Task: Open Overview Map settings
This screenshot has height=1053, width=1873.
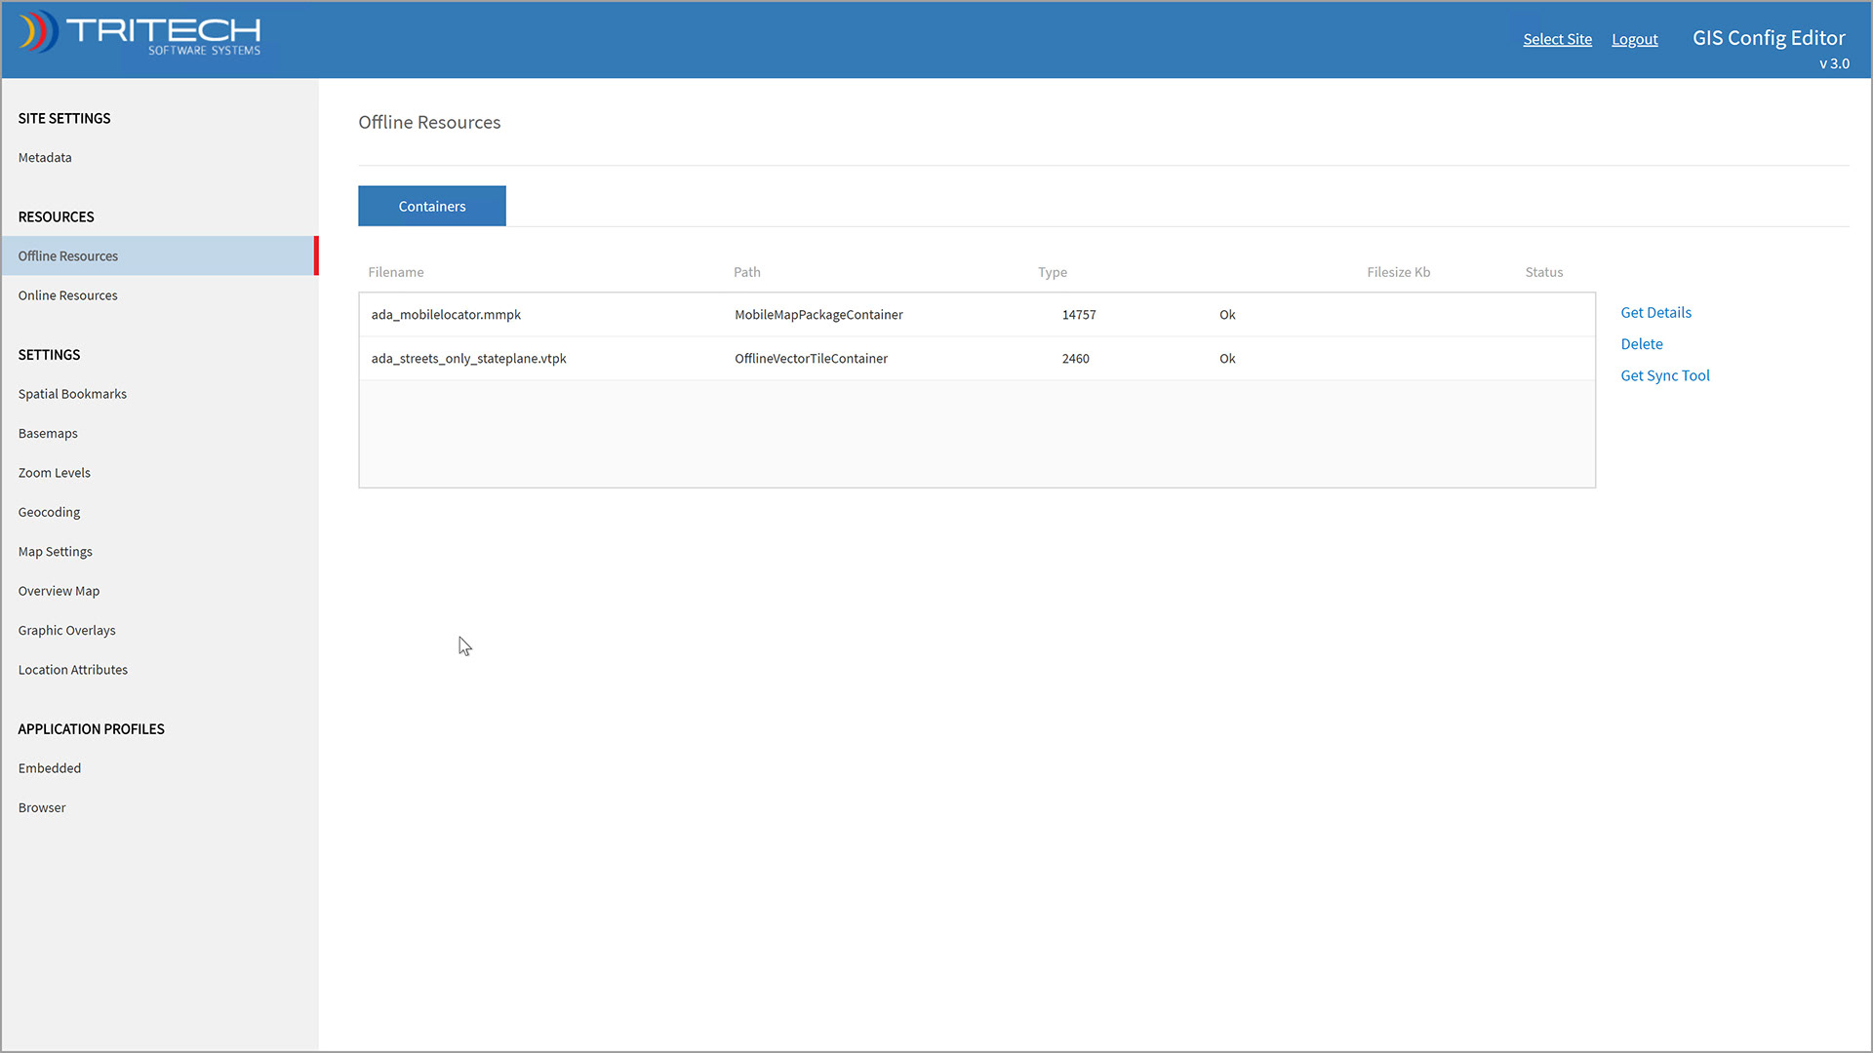Action: (59, 591)
